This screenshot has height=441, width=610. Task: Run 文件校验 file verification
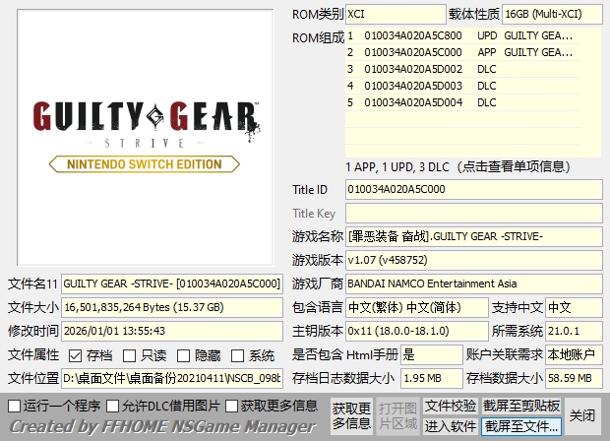[x=451, y=406]
